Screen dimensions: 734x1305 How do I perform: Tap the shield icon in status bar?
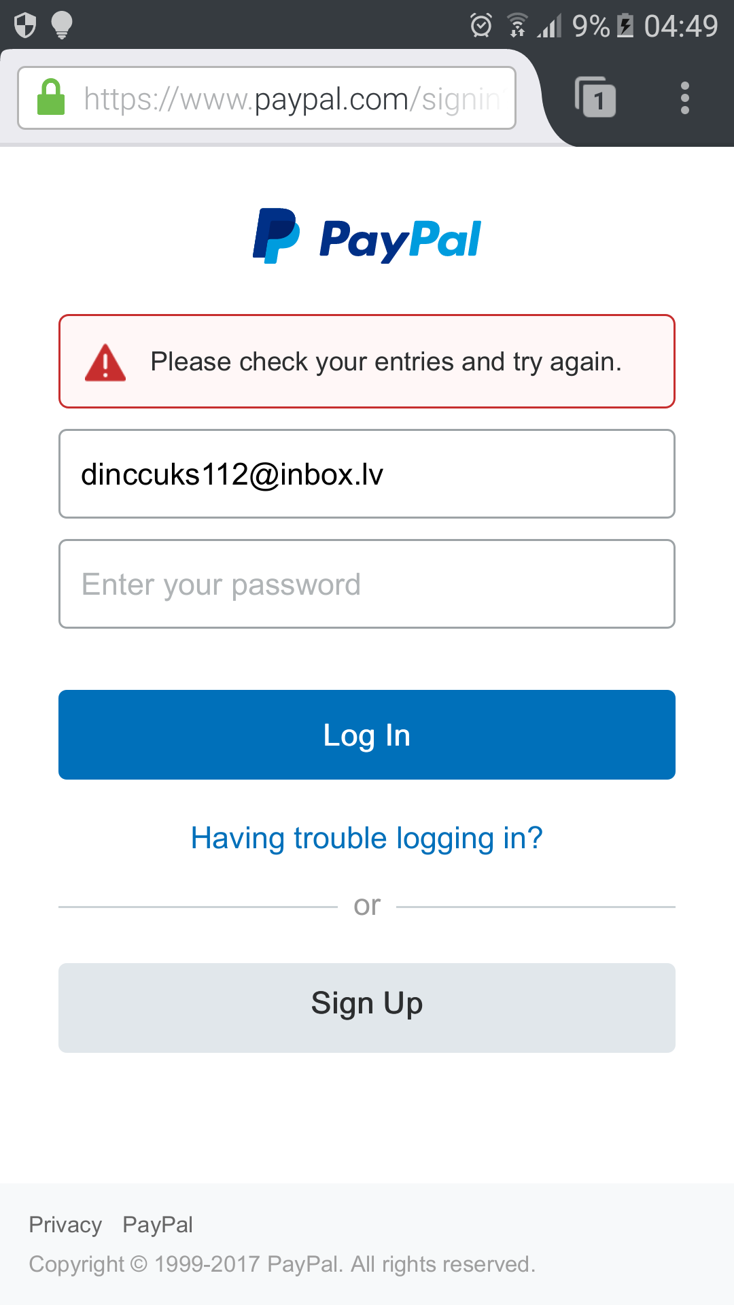pos(25,26)
